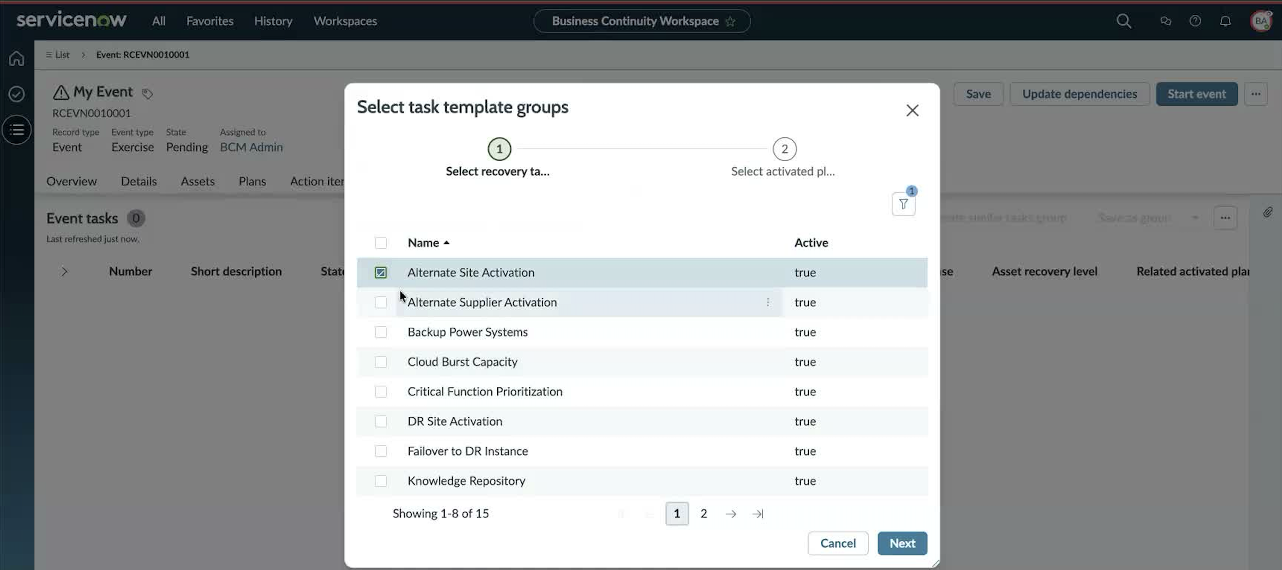The height and width of the screenshot is (570, 1282).
Task: Go to next page arrow in pagination
Action: click(731, 514)
